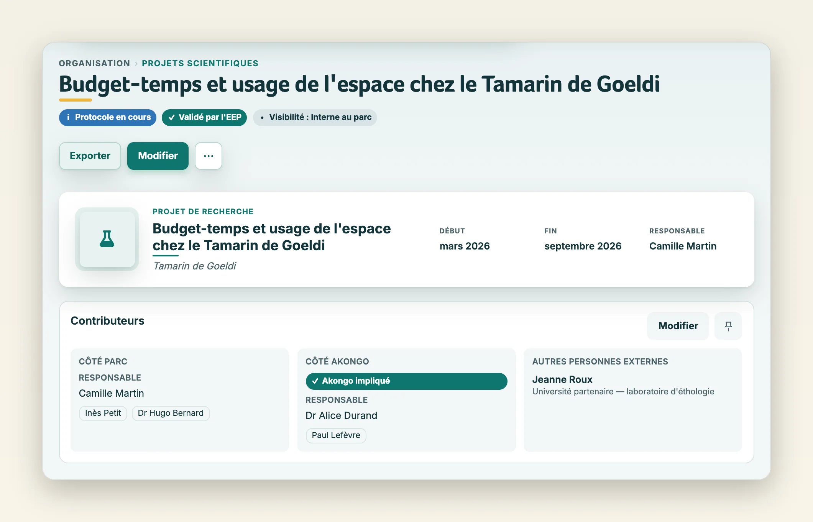Click the Visibilité : Interne au parc badge

click(315, 117)
